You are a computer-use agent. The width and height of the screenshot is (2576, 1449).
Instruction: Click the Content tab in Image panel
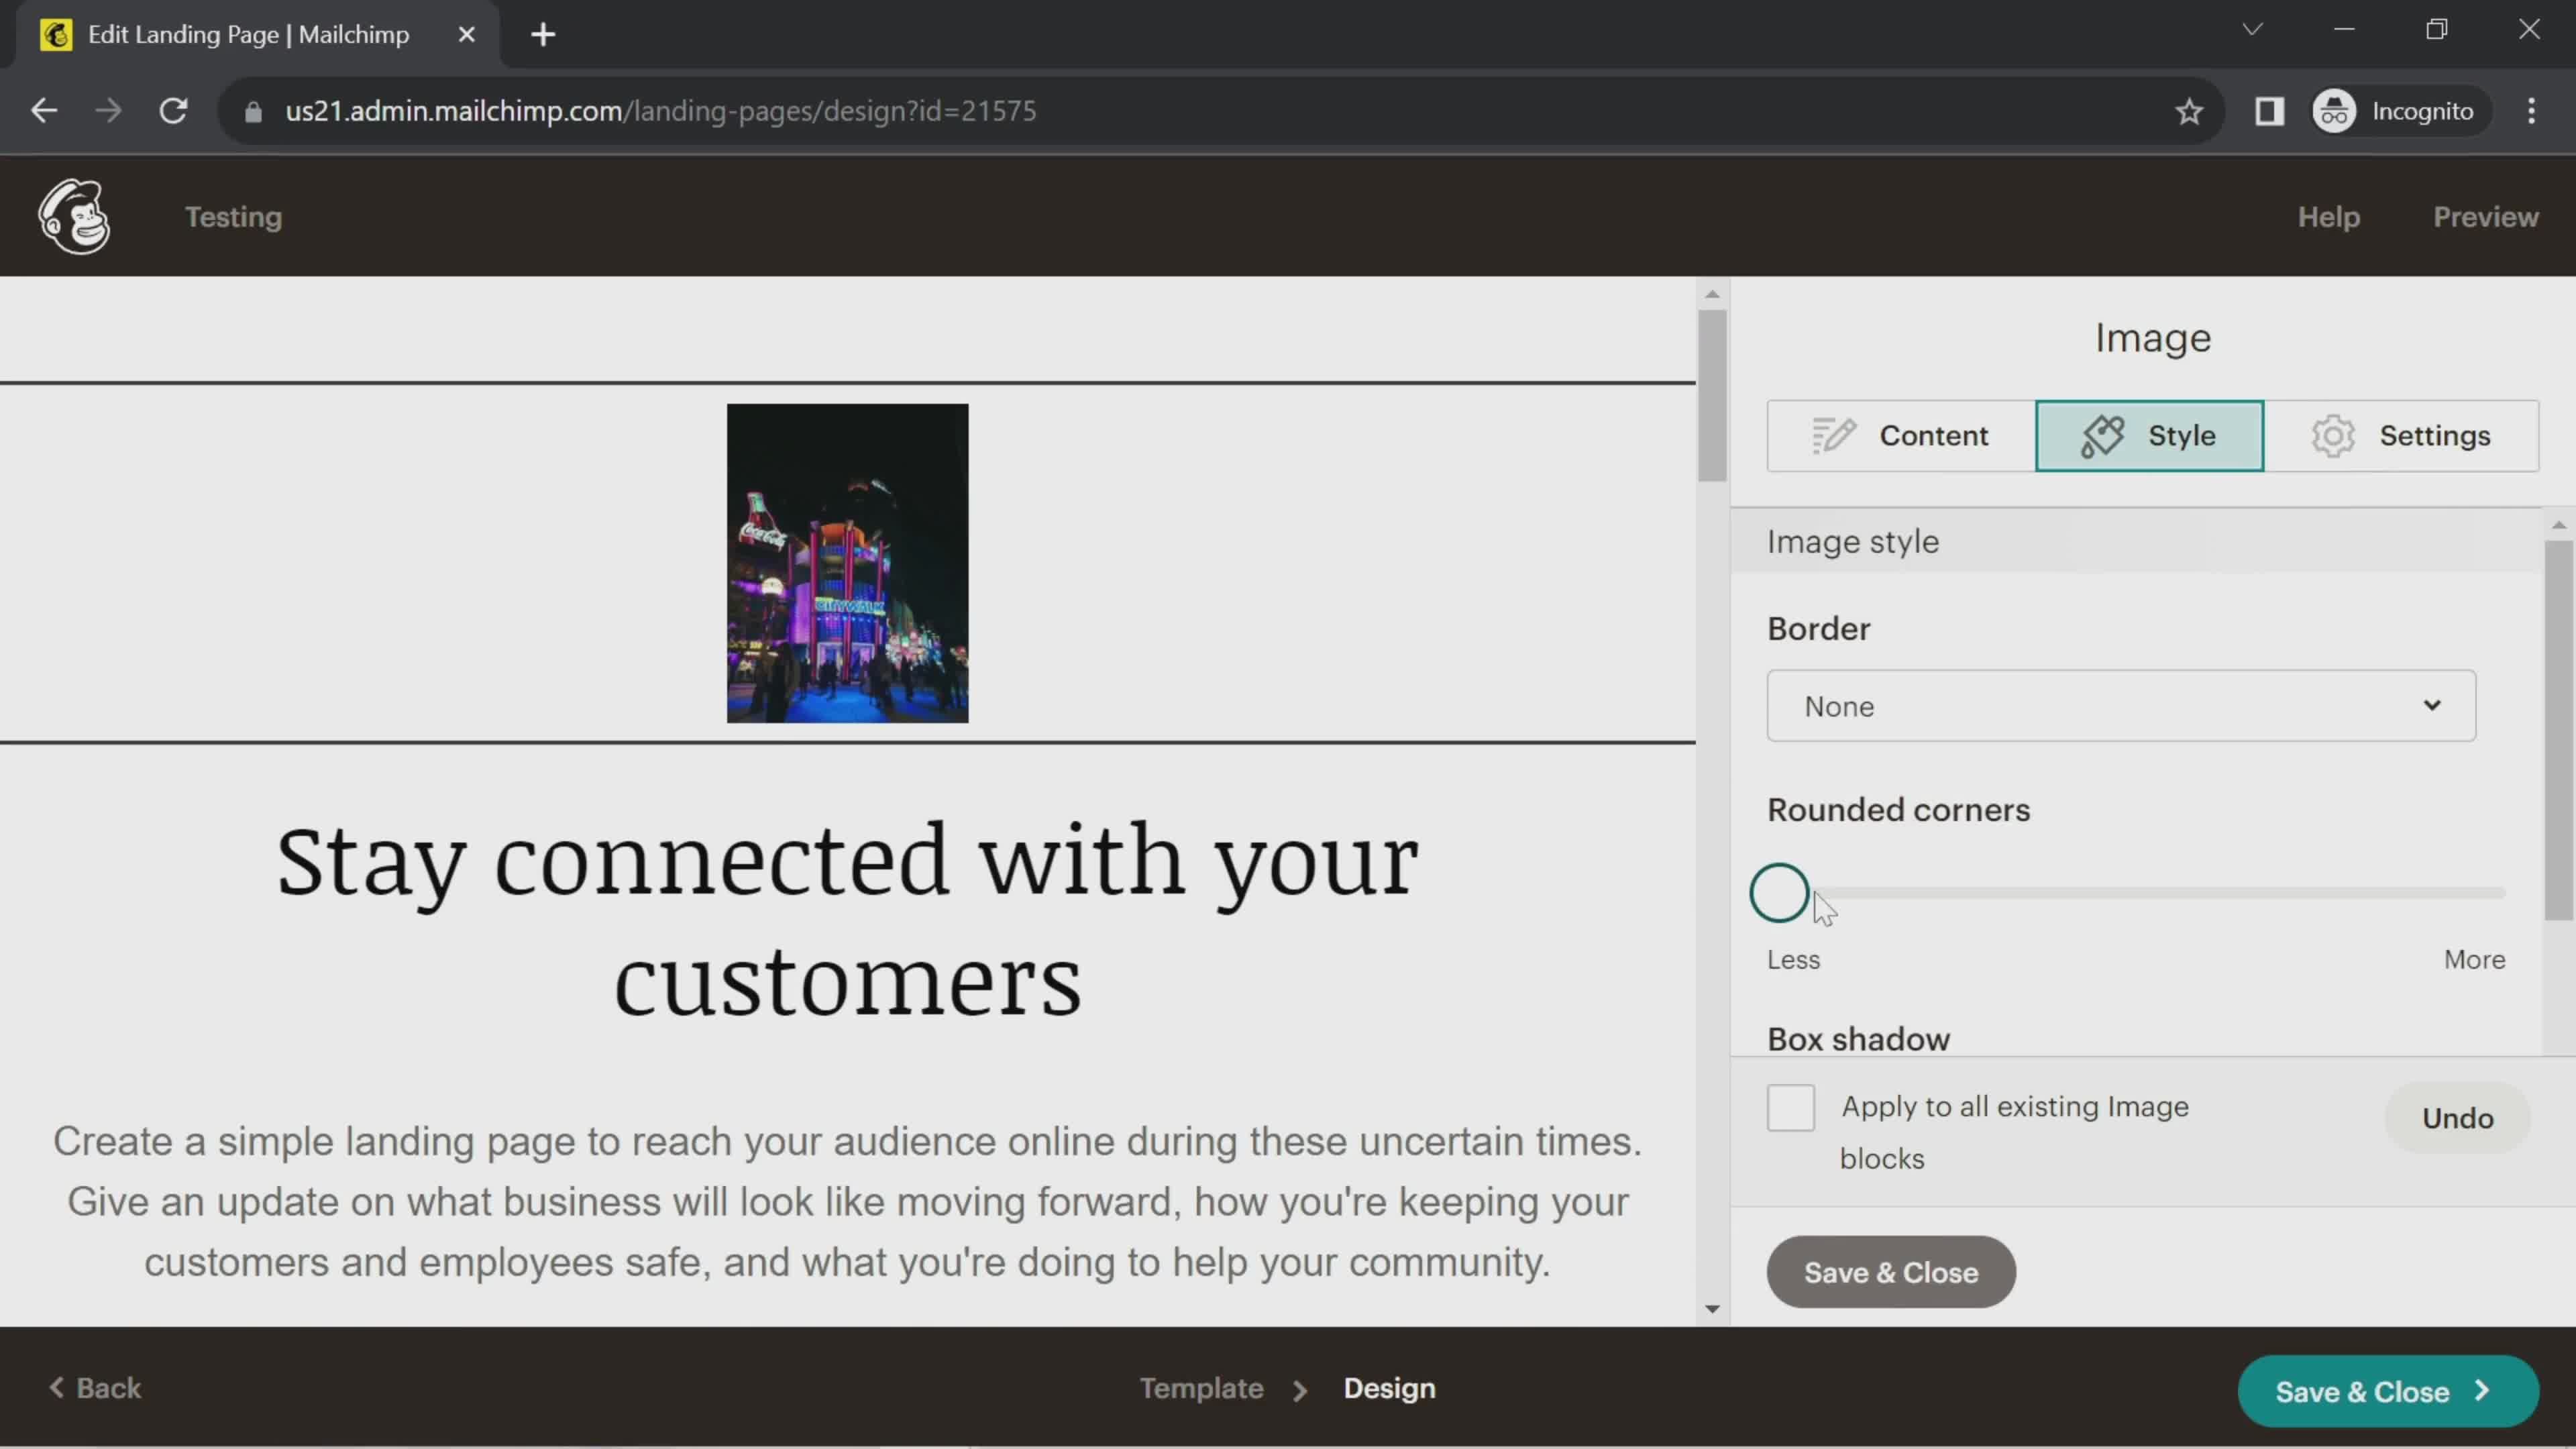(x=1902, y=435)
